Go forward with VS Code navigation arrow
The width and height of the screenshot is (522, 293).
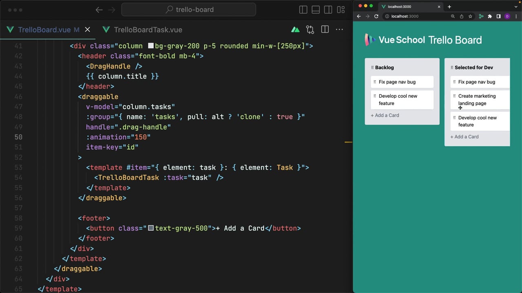point(112,10)
